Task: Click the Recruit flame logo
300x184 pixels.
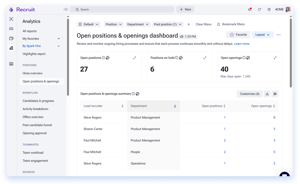Action: pos(11,9)
